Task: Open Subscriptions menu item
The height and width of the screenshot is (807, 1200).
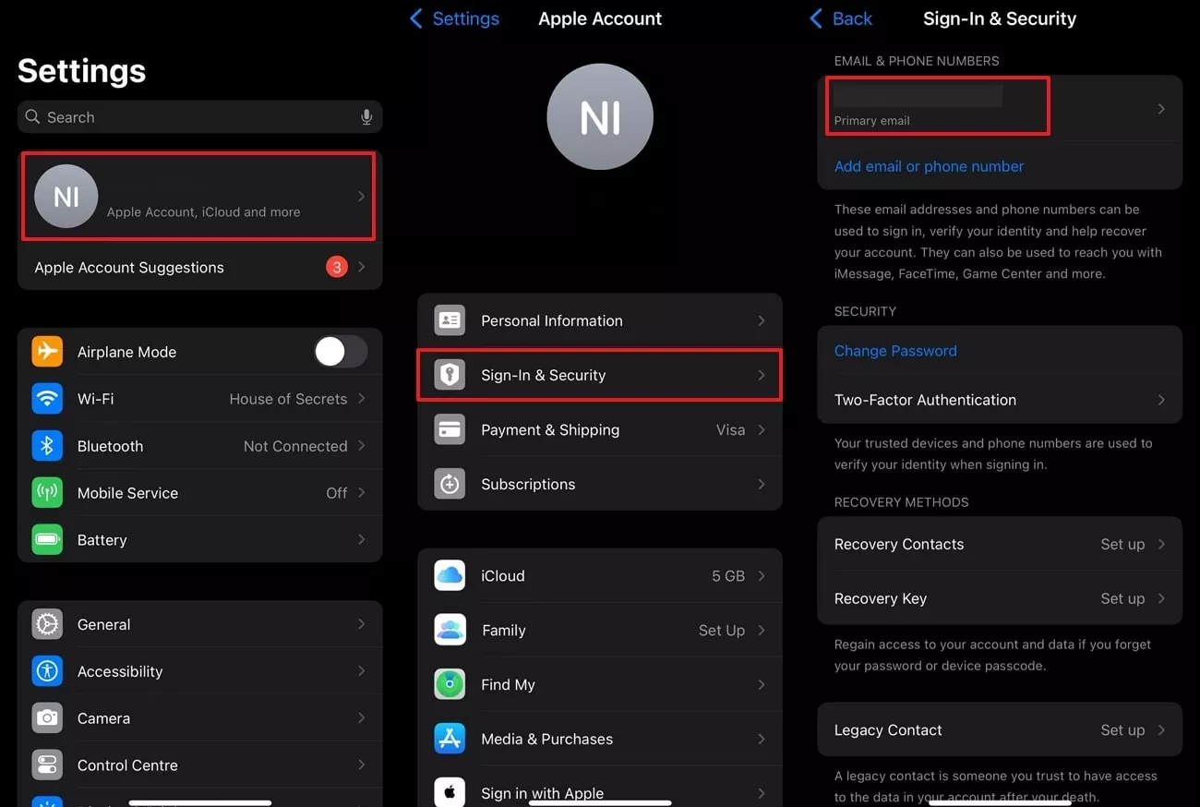Action: [600, 484]
